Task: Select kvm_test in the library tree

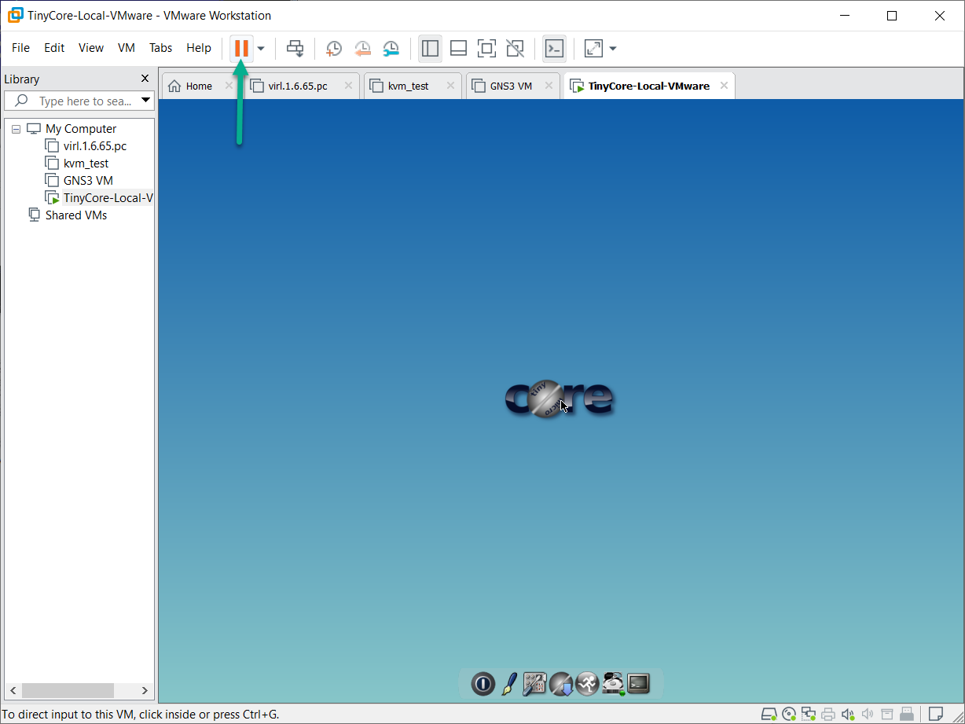Action: 86,164
